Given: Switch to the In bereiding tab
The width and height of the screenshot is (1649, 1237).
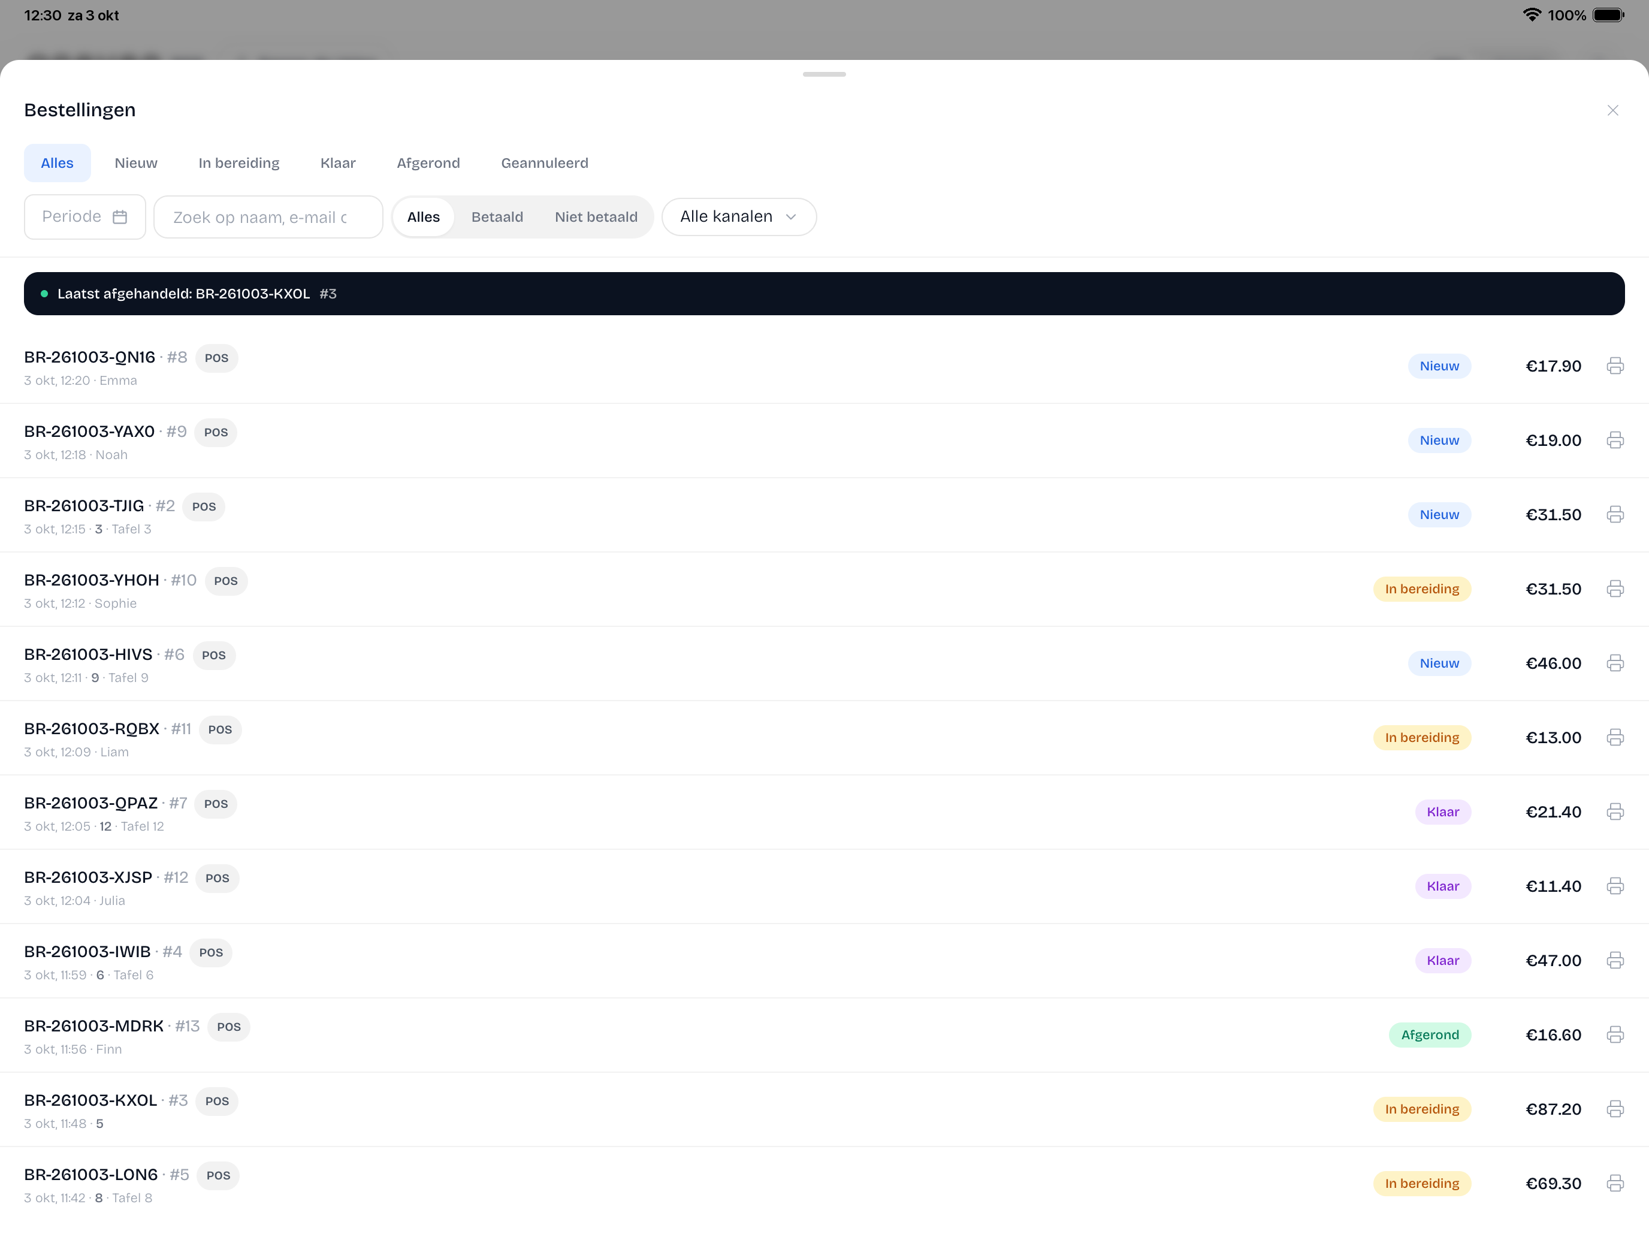Looking at the screenshot, I should (x=239, y=163).
